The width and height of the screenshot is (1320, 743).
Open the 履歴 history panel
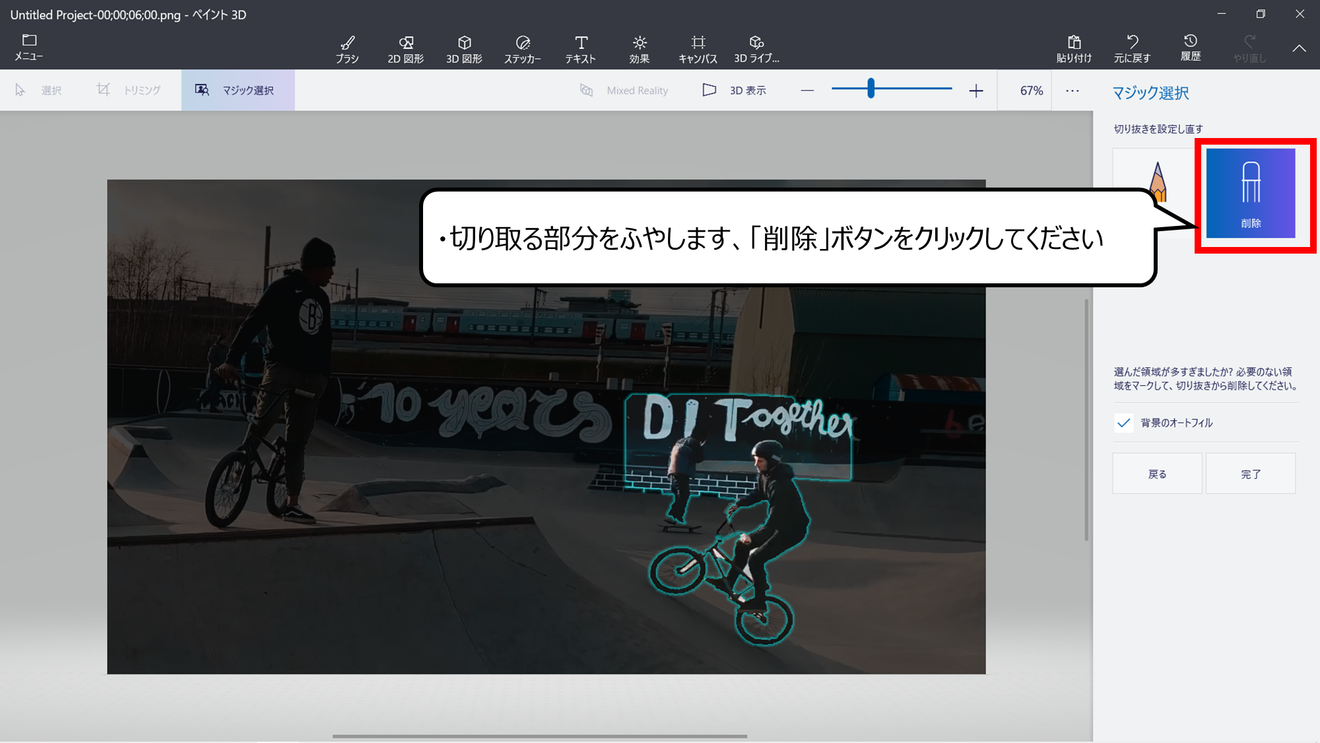(x=1191, y=48)
